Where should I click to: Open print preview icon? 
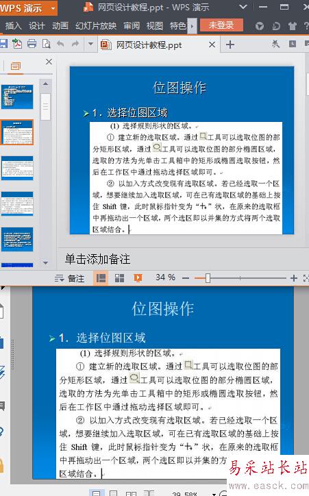click(46, 44)
